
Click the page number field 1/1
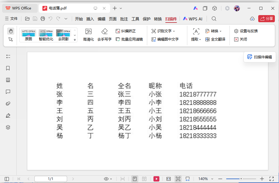[x=51, y=179]
